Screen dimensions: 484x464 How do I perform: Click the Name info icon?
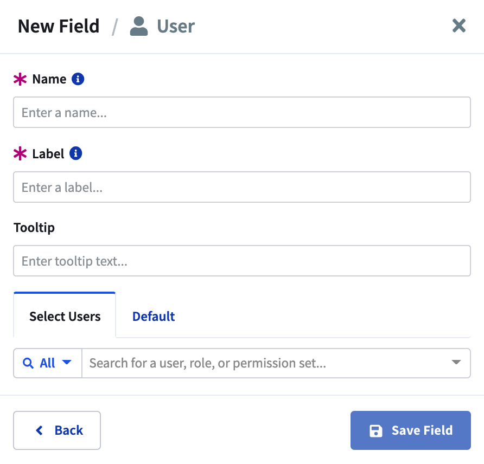coord(78,79)
